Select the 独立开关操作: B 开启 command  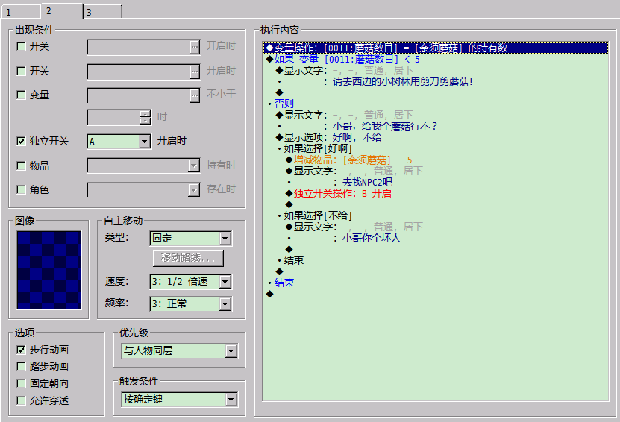click(436, 193)
